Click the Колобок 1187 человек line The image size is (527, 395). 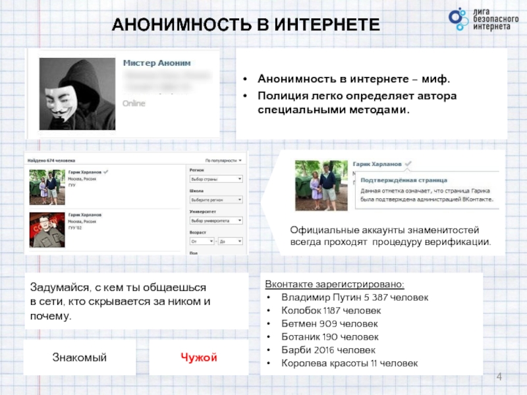tap(331, 311)
